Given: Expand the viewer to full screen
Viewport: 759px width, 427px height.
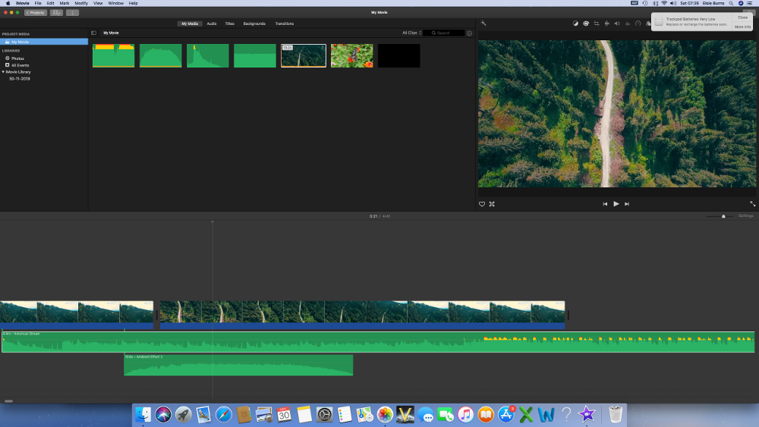Looking at the screenshot, I should pos(752,204).
